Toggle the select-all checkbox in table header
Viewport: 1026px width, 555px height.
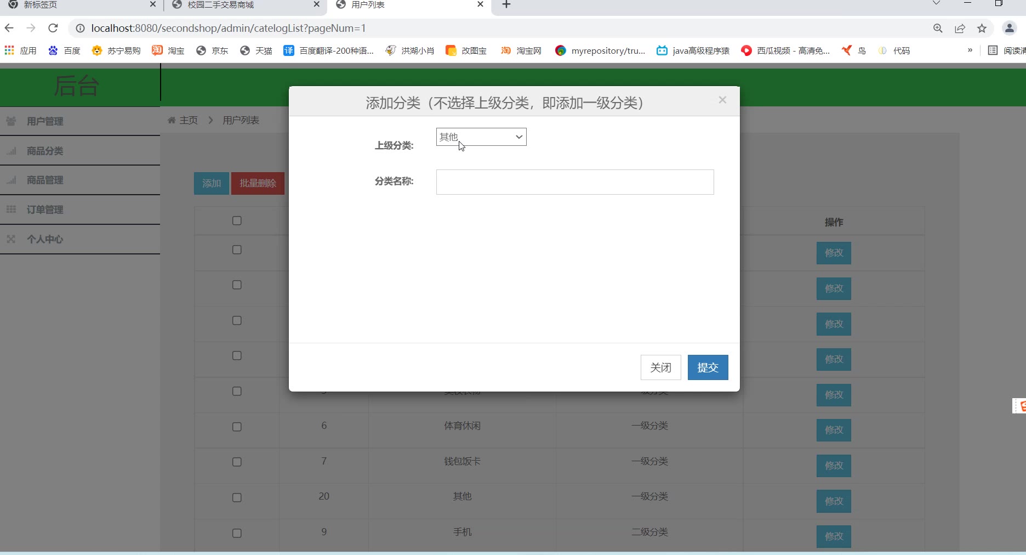pyautogui.click(x=237, y=220)
